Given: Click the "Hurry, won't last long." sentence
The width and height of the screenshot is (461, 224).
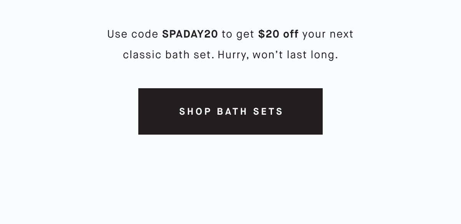Looking at the screenshot, I should coord(278,55).
